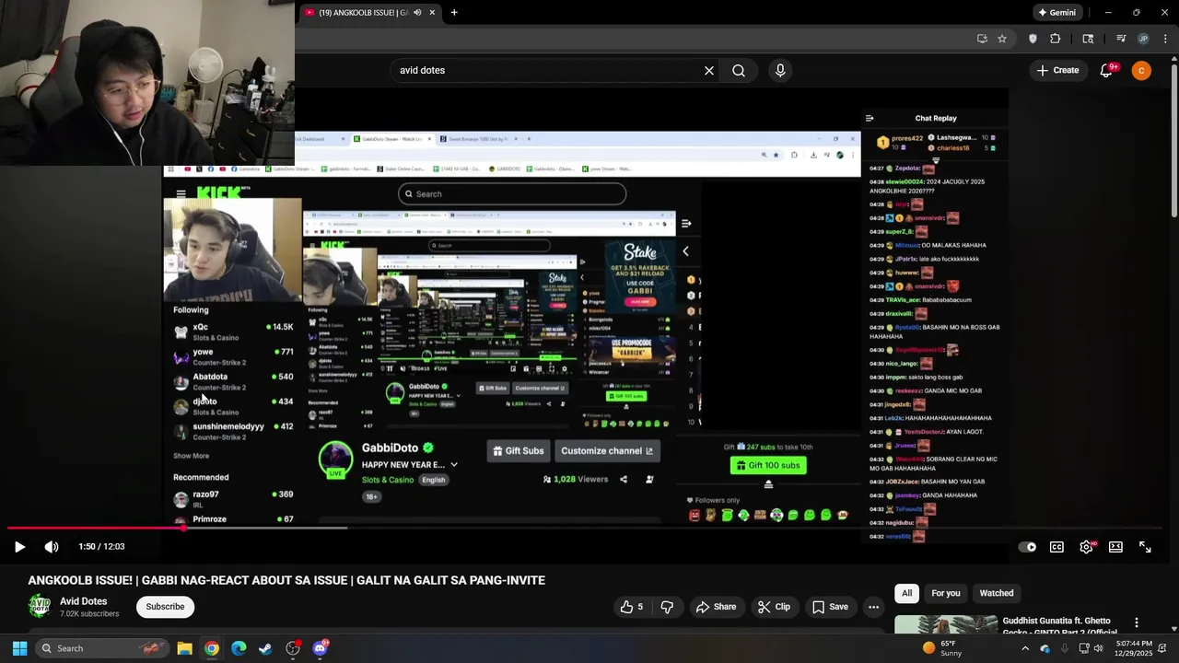1179x663 pixels.
Task: Mute the ANGKOOLB ISSUE browser tab audio
Action: (x=416, y=13)
